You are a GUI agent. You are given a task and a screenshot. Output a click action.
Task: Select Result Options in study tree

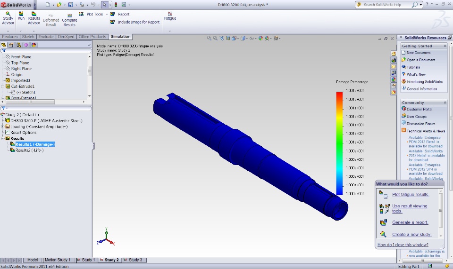(24, 133)
